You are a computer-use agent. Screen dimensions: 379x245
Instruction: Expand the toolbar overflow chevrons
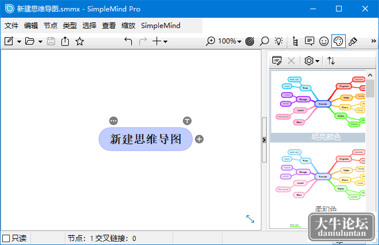coord(373,41)
